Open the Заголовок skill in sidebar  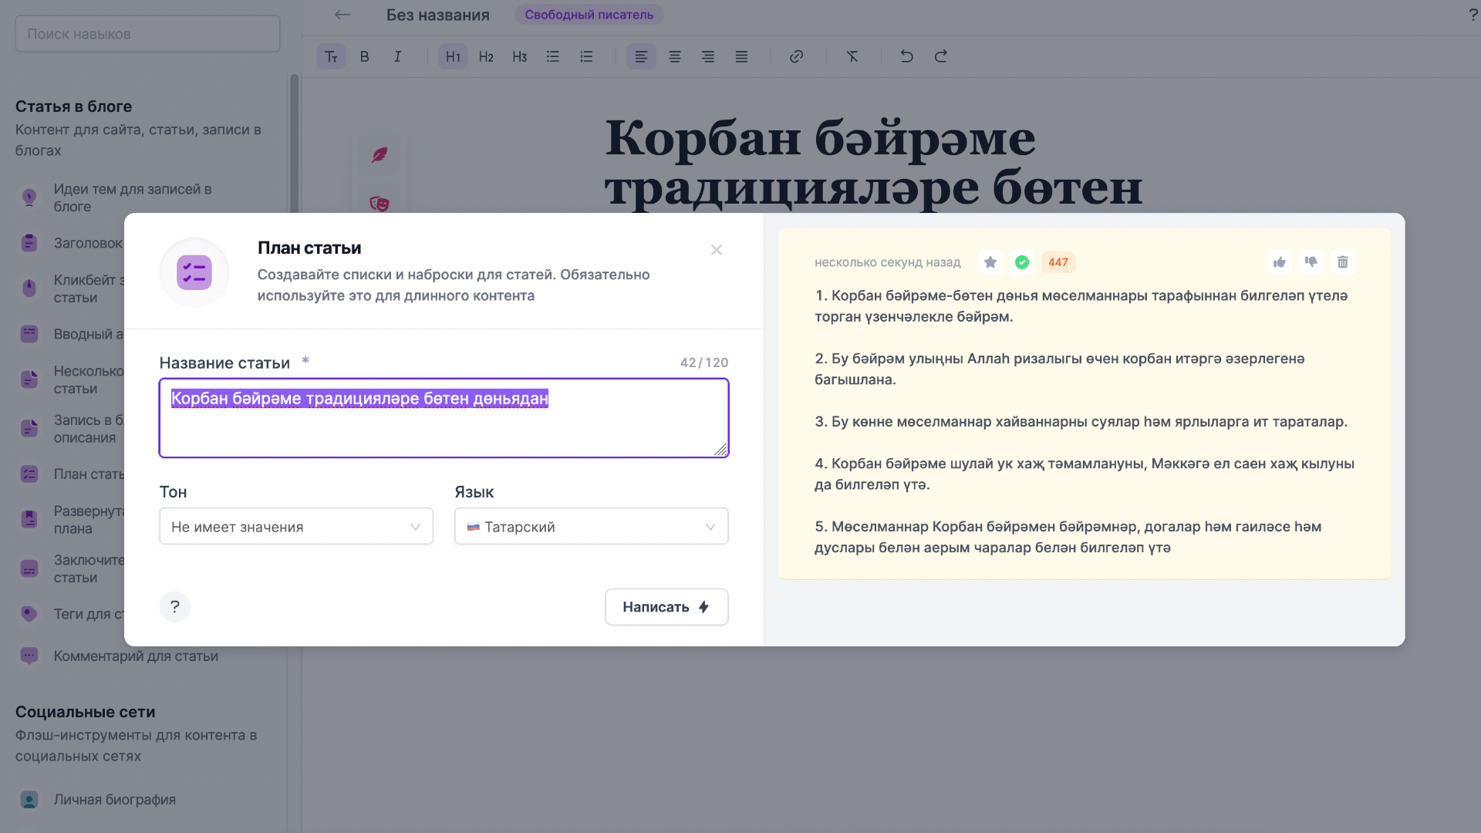(x=72, y=243)
